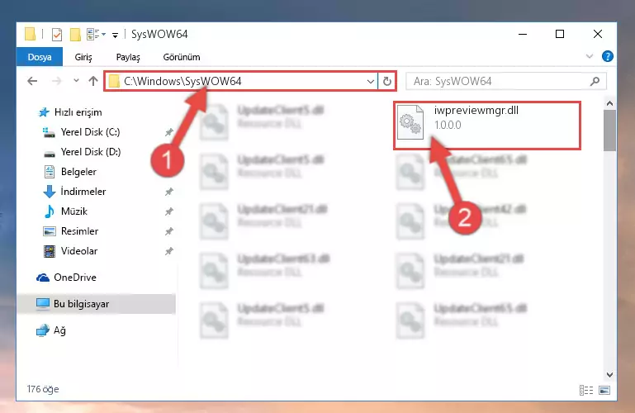This screenshot has height=413, width=635.
Task: Click the pin icon next to İndirmeler
Action: [x=169, y=192]
